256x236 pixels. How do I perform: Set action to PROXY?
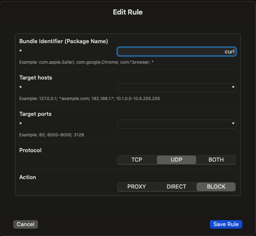point(137,187)
